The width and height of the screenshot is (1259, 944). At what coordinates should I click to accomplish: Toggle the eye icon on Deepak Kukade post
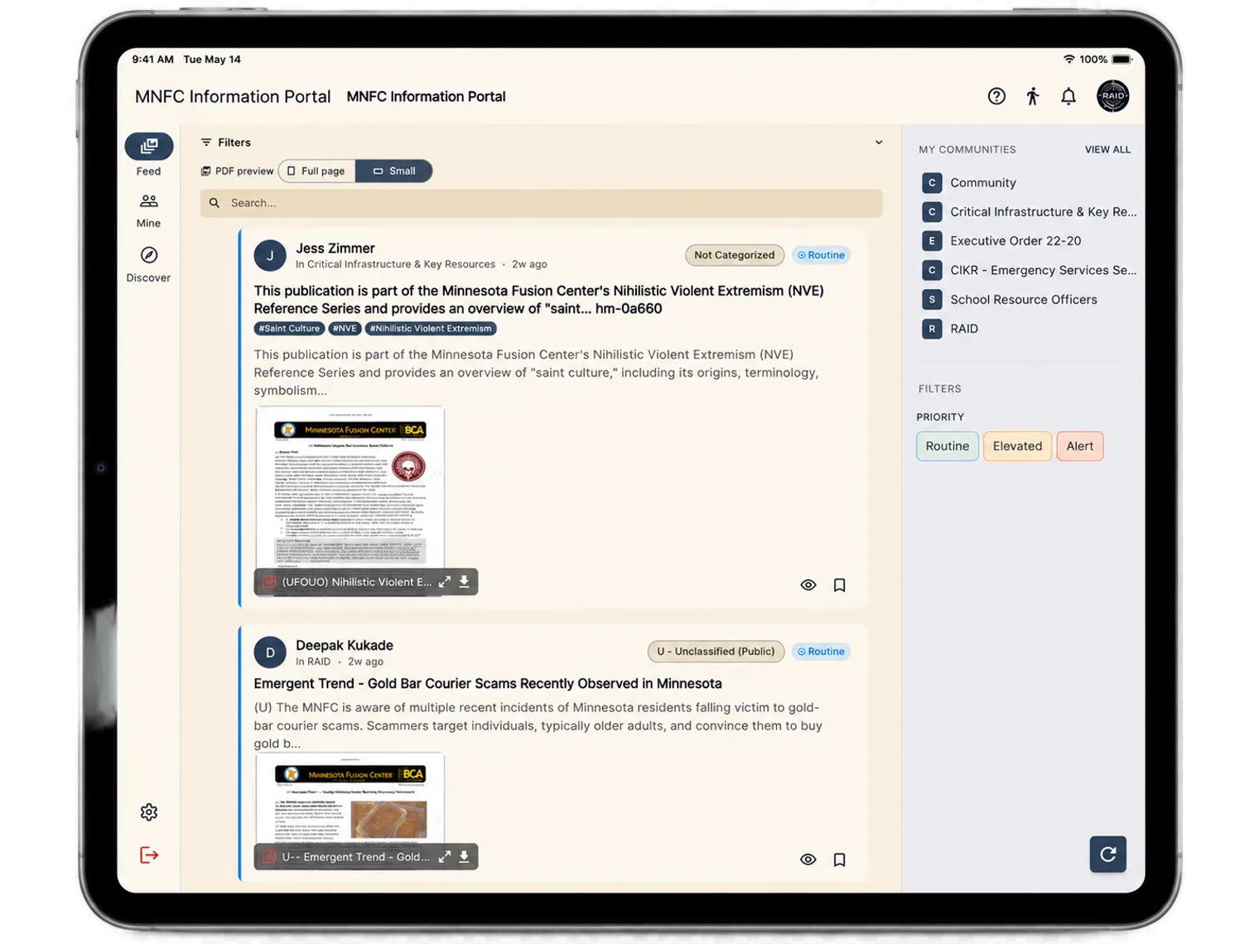click(808, 860)
